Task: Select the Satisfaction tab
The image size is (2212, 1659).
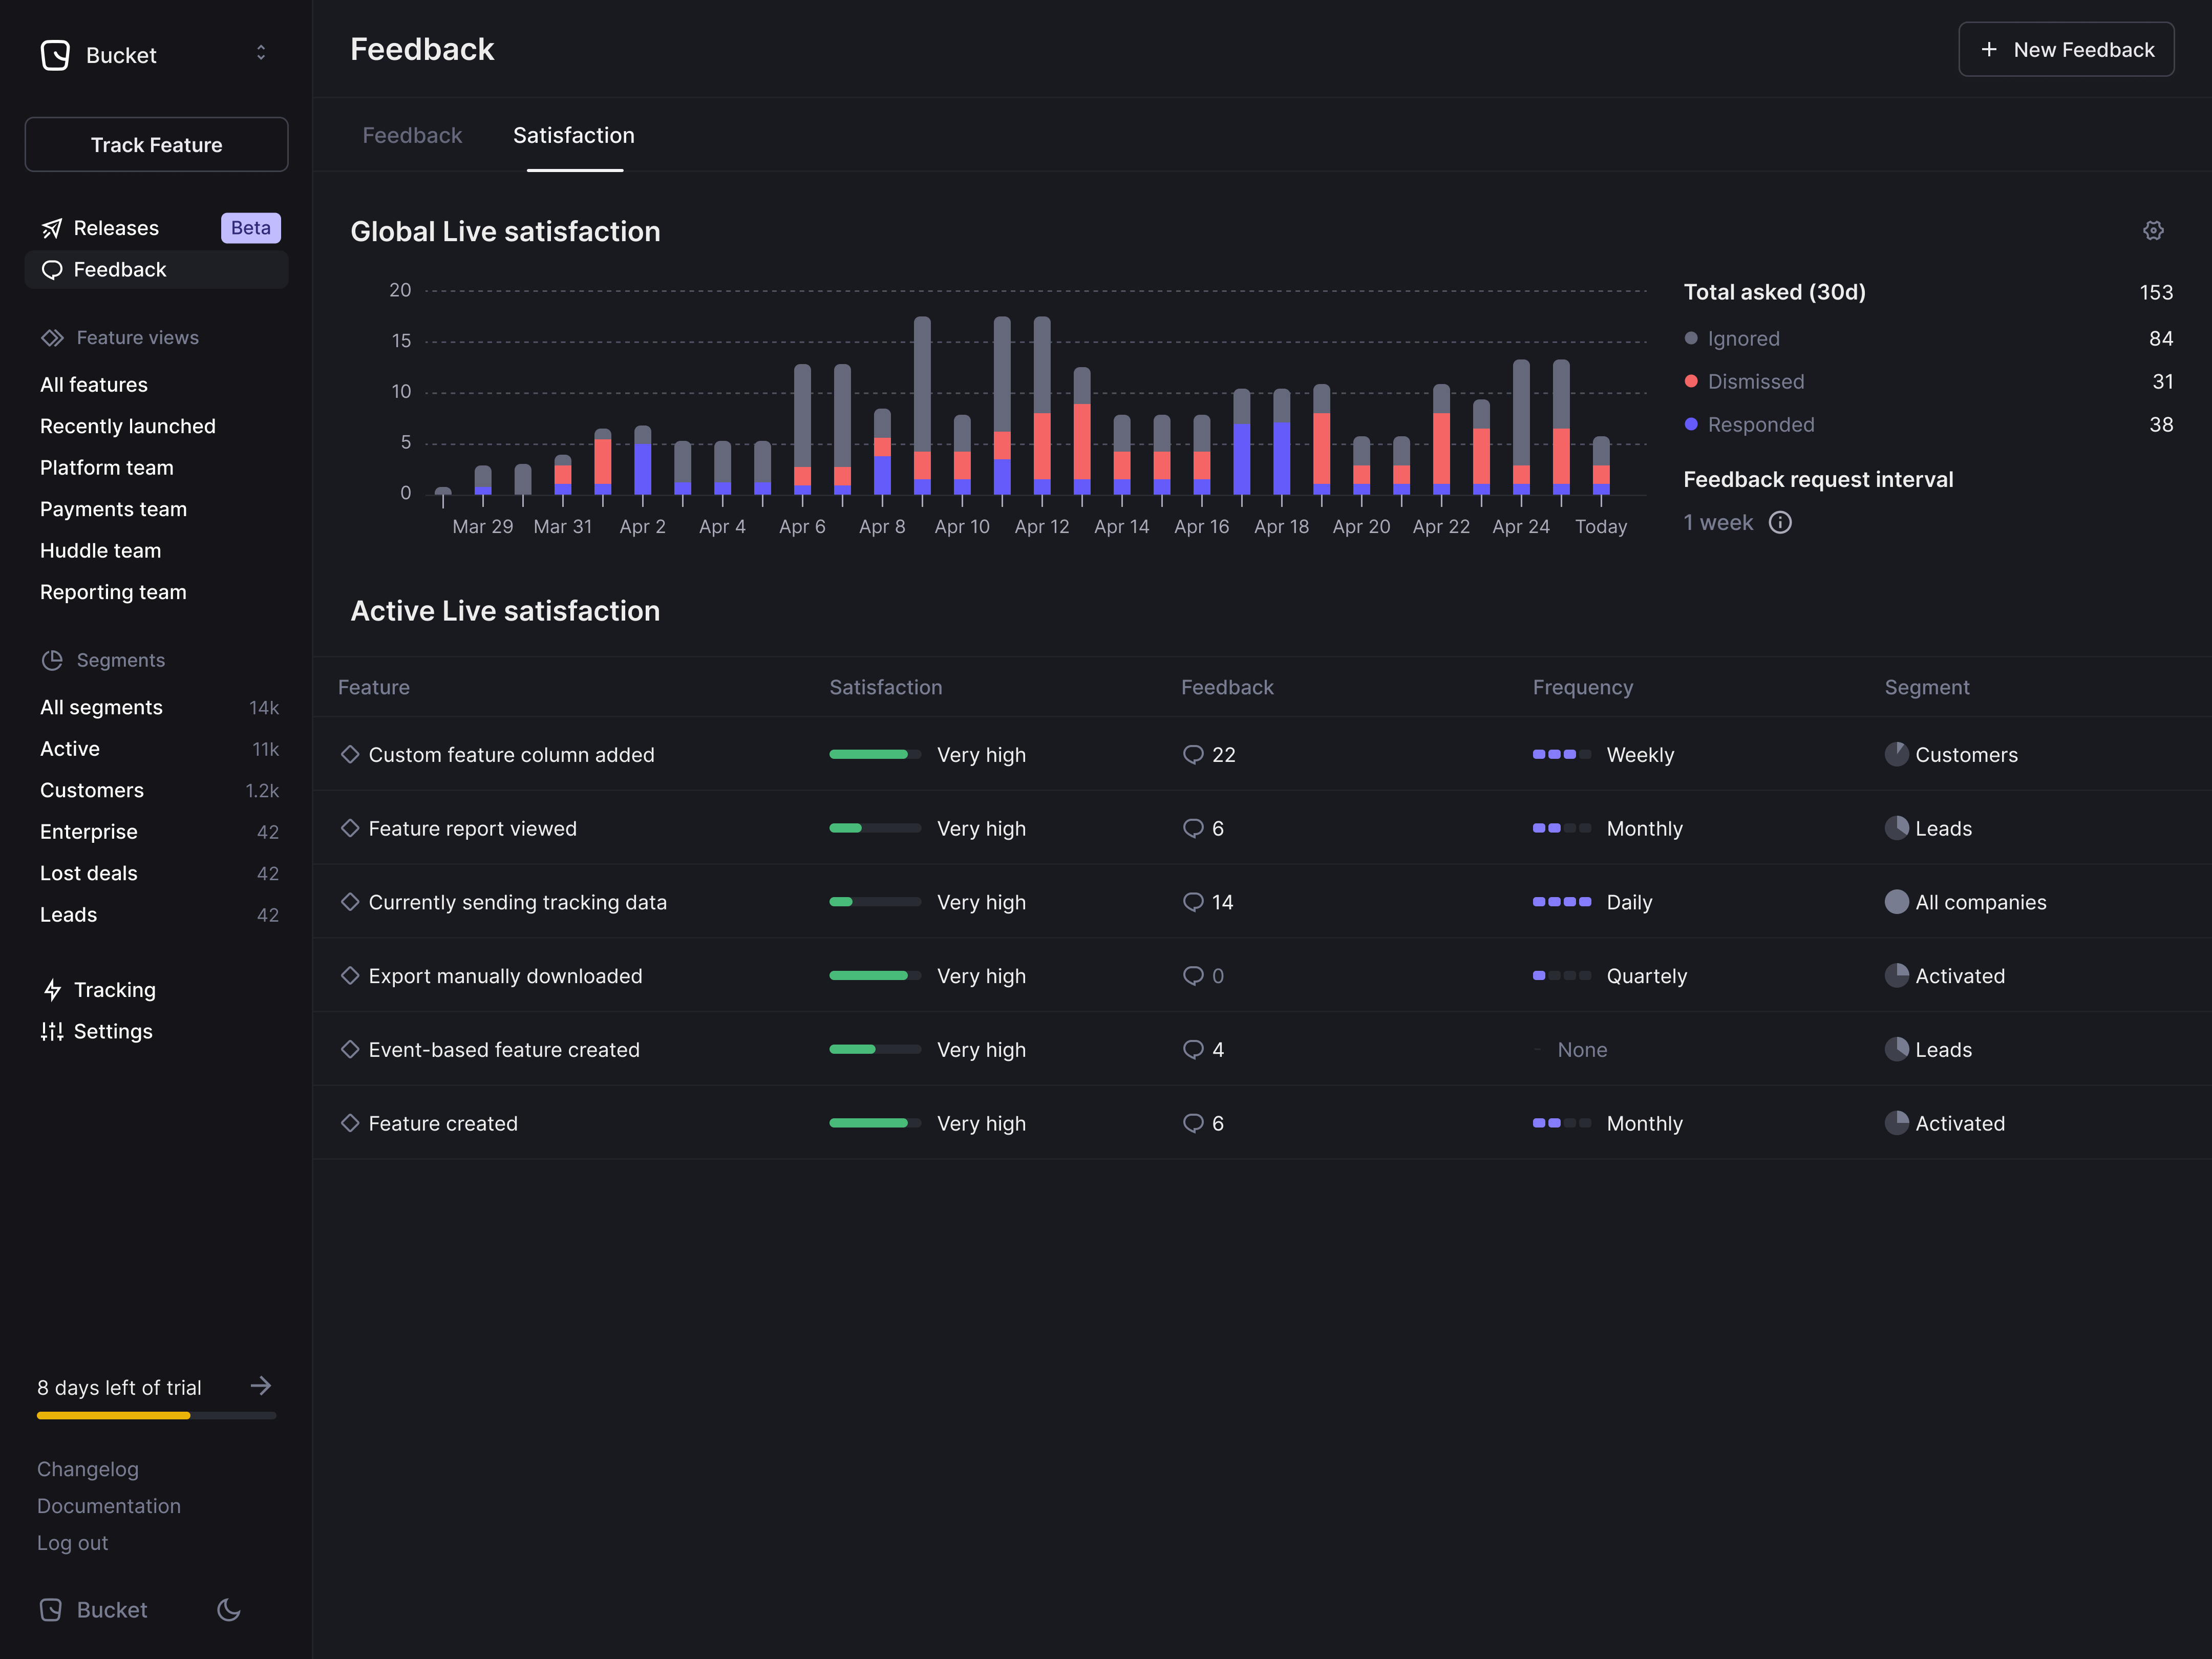Action: pos(573,135)
